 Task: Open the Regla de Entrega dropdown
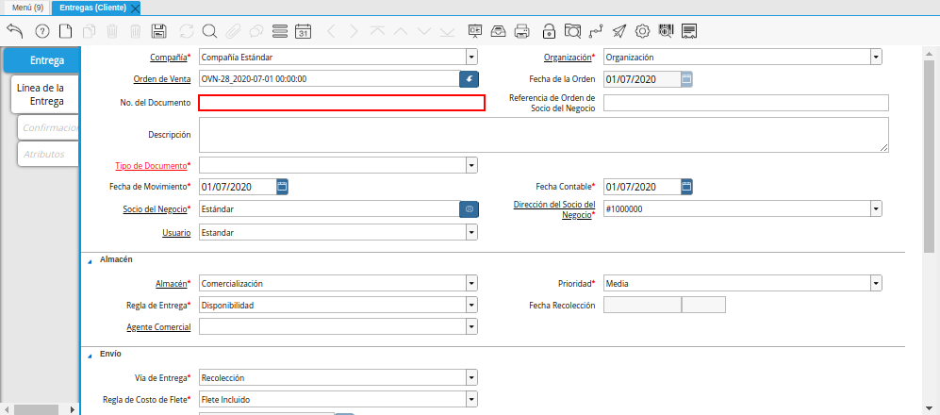pos(471,305)
